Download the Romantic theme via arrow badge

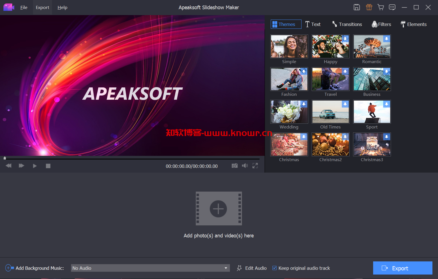coord(387,39)
